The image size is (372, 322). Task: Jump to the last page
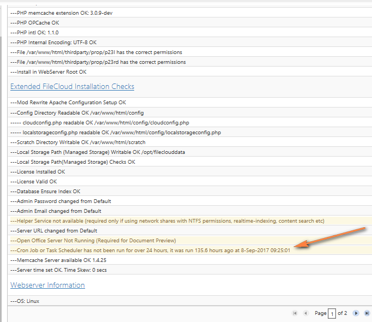click(365, 313)
